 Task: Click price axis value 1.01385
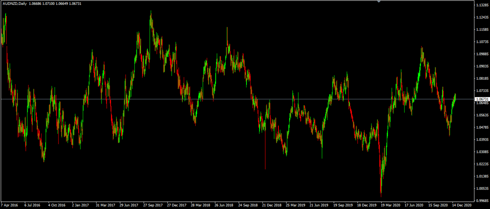pyautogui.click(x=482, y=176)
